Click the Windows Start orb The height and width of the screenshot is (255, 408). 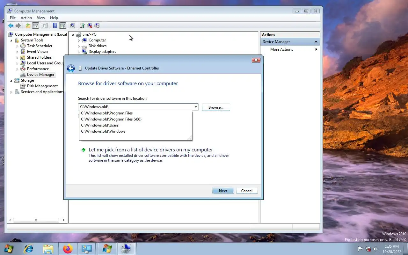coord(9,249)
